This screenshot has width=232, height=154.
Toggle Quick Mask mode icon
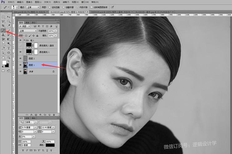[x=3, y=71]
